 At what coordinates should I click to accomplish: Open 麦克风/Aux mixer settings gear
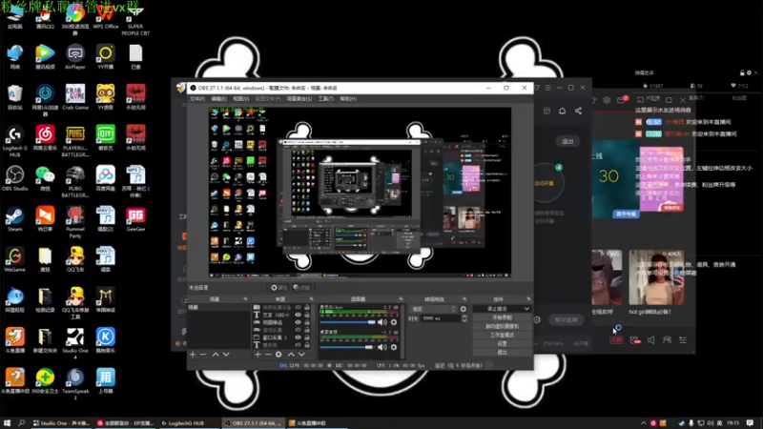coord(394,322)
